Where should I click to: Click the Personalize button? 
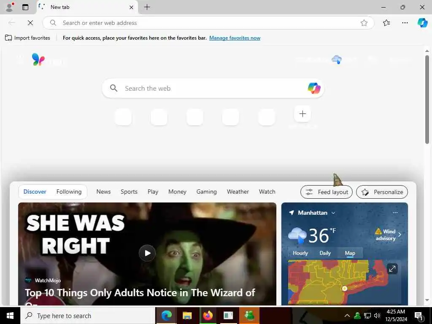[382, 192]
